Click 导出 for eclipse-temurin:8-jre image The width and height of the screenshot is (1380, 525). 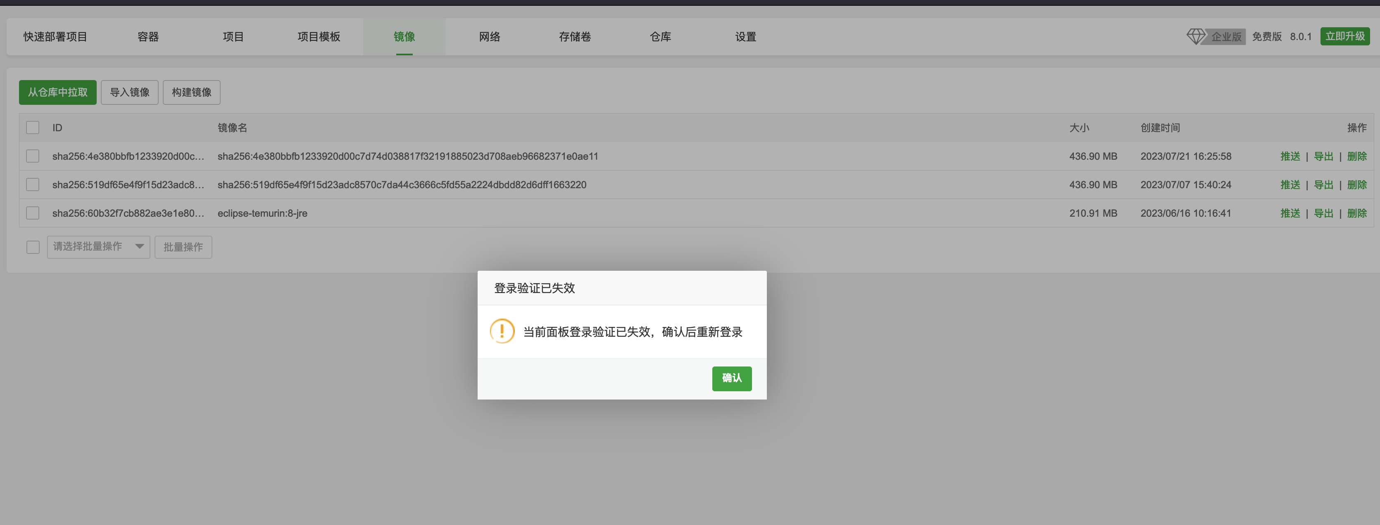[1323, 213]
